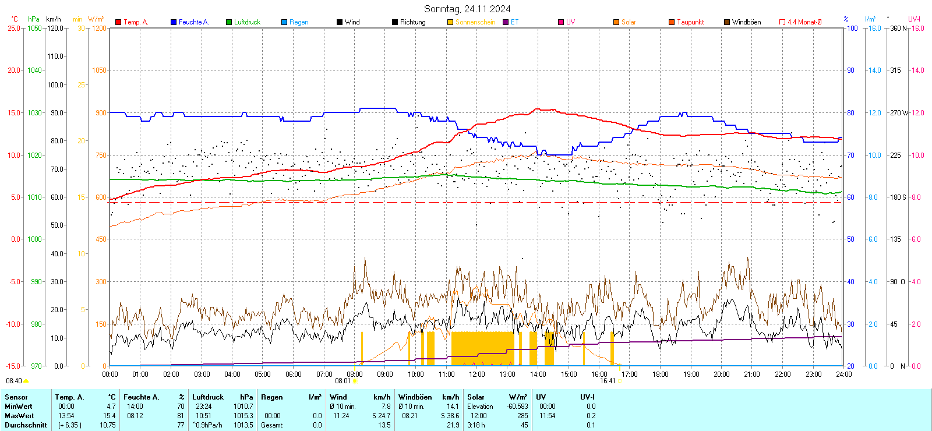
Task: Click the Durchschnitt row label
Action: tap(26, 425)
